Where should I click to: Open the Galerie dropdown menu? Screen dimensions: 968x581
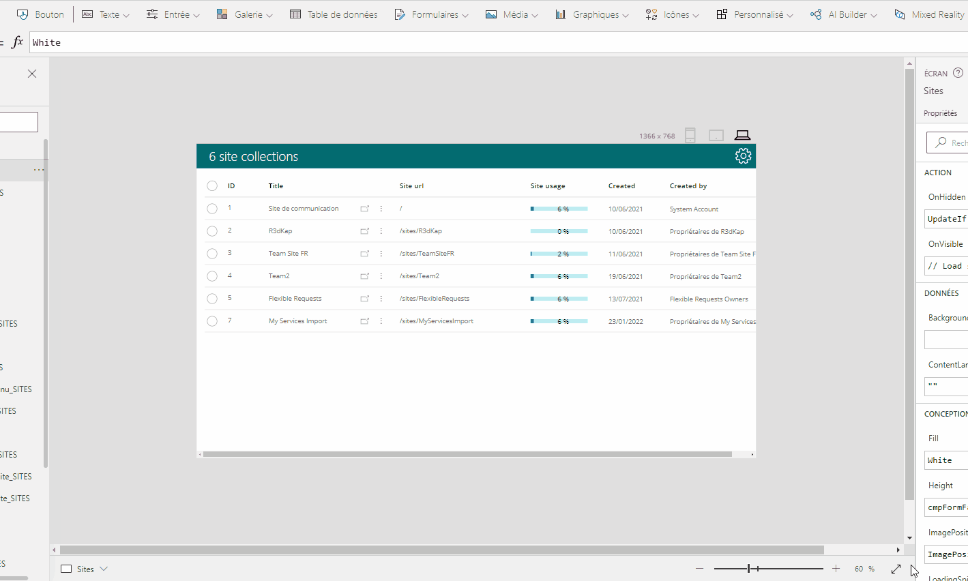244,14
